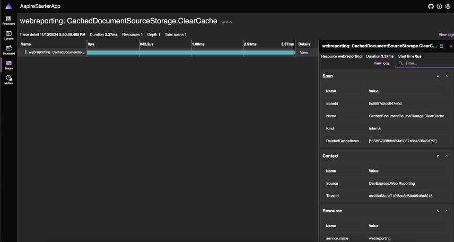Viewport: 454px width, 242px height.
Task: Open the Console logs page
Action: coord(8,35)
